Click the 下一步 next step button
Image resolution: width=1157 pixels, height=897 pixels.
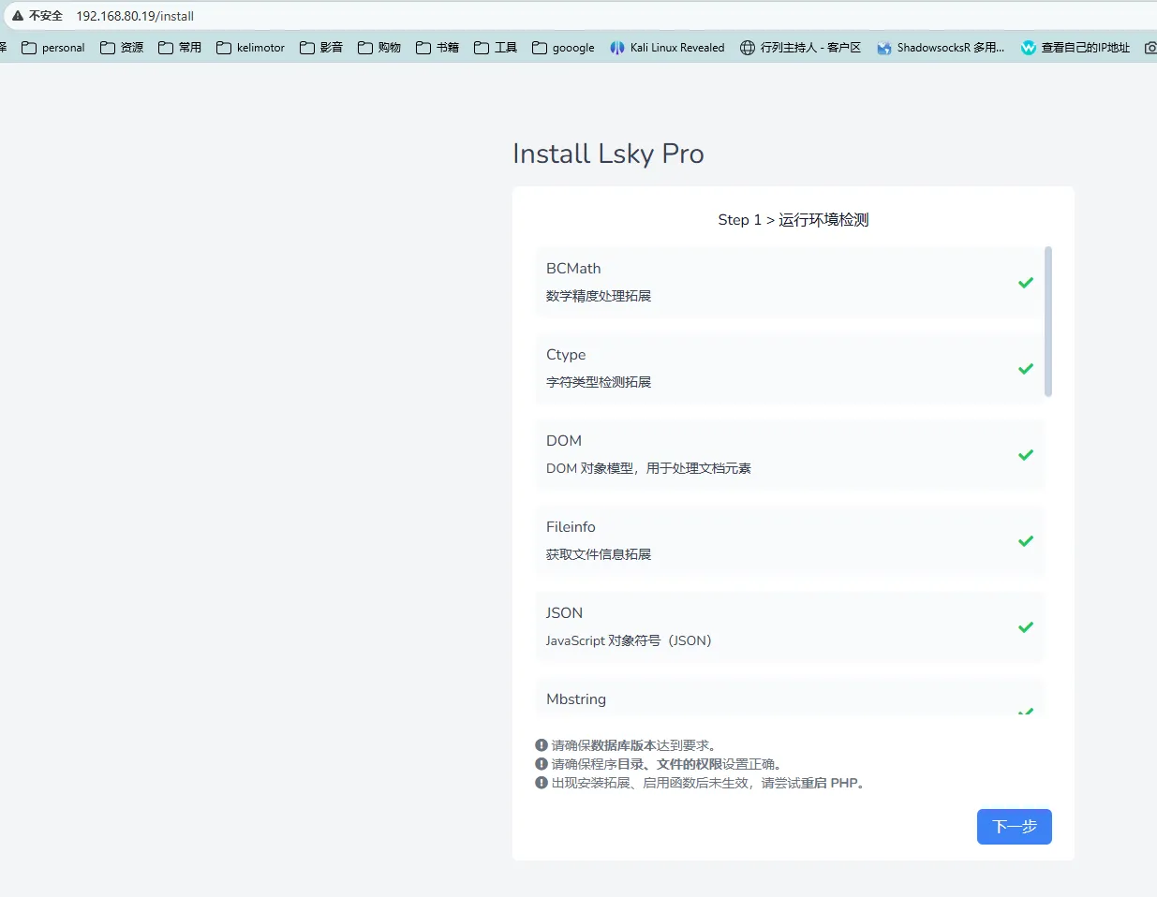coord(1014,827)
